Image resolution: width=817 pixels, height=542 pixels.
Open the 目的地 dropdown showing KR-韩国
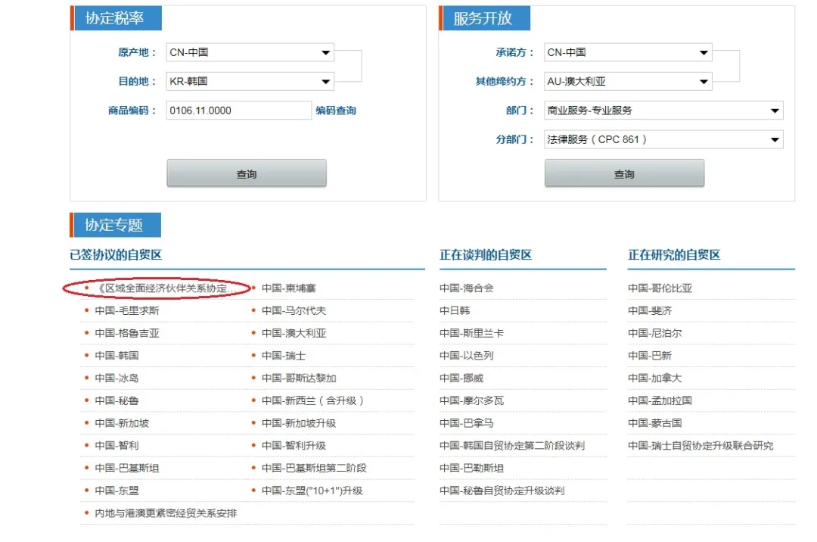(x=250, y=80)
